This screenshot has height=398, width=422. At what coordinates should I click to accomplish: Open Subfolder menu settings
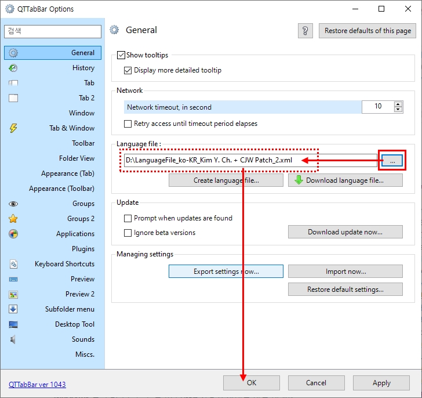tap(53, 309)
